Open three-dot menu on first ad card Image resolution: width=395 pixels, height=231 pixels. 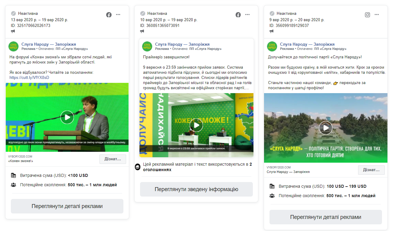pos(118,15)
